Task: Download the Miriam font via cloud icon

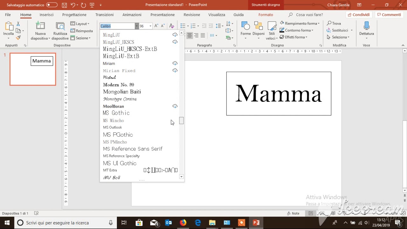Action: 175,63
